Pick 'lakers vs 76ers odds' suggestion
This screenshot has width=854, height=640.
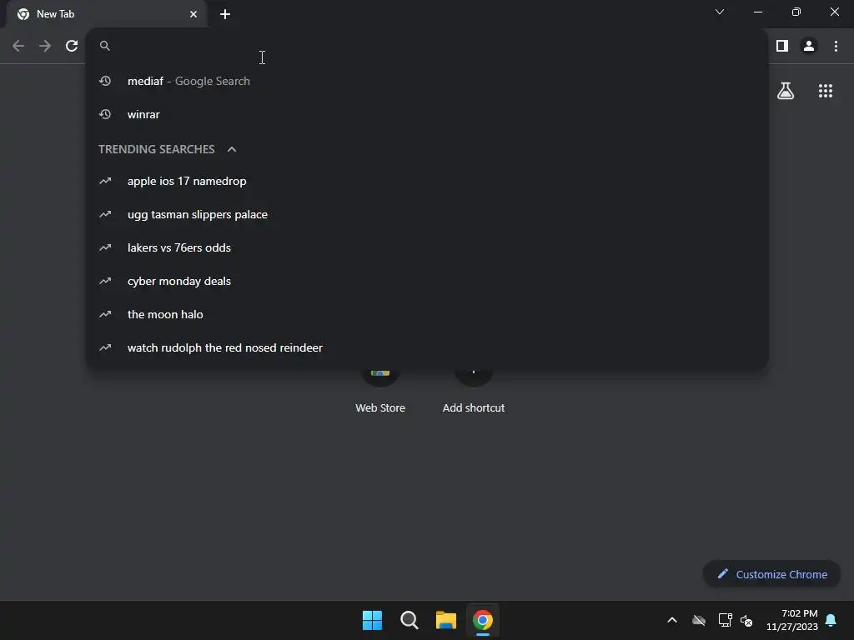pyautogui.click(x=427, y=247)
